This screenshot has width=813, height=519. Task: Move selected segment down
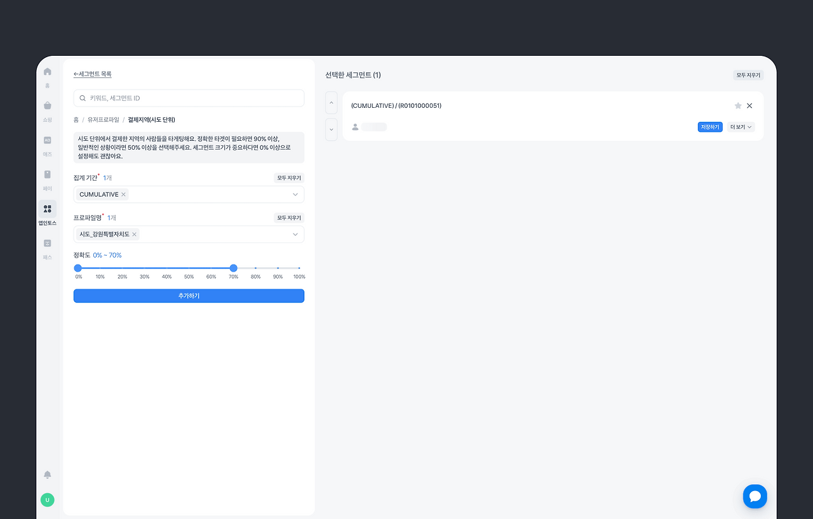(x=332, y=129)
